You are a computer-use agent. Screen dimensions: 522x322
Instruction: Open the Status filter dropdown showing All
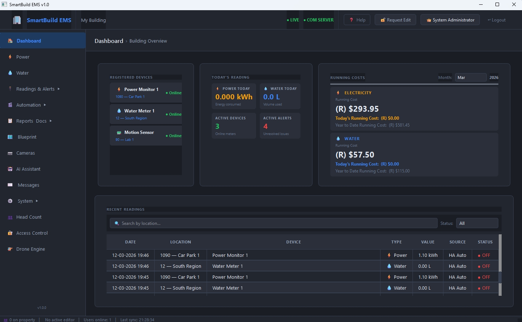click(477, 223)
